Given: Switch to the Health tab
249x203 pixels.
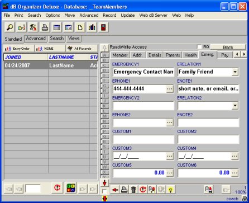Looking at the screenshot, I should click(190, 55).
